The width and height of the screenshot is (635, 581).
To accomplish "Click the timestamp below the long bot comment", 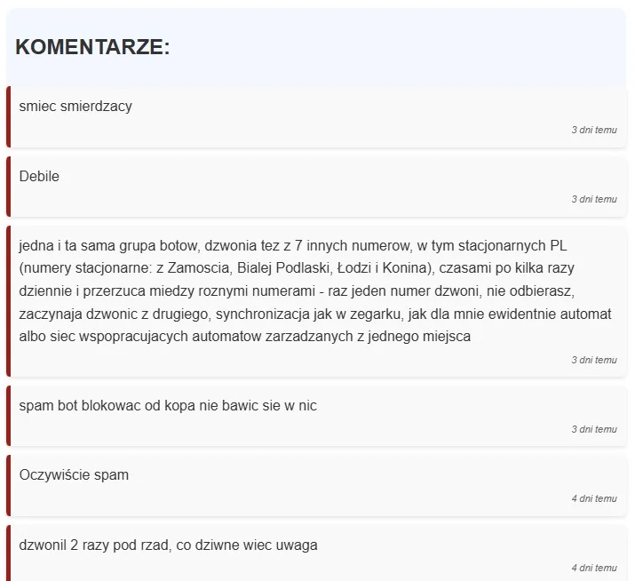I will click(x=594, y=360).
